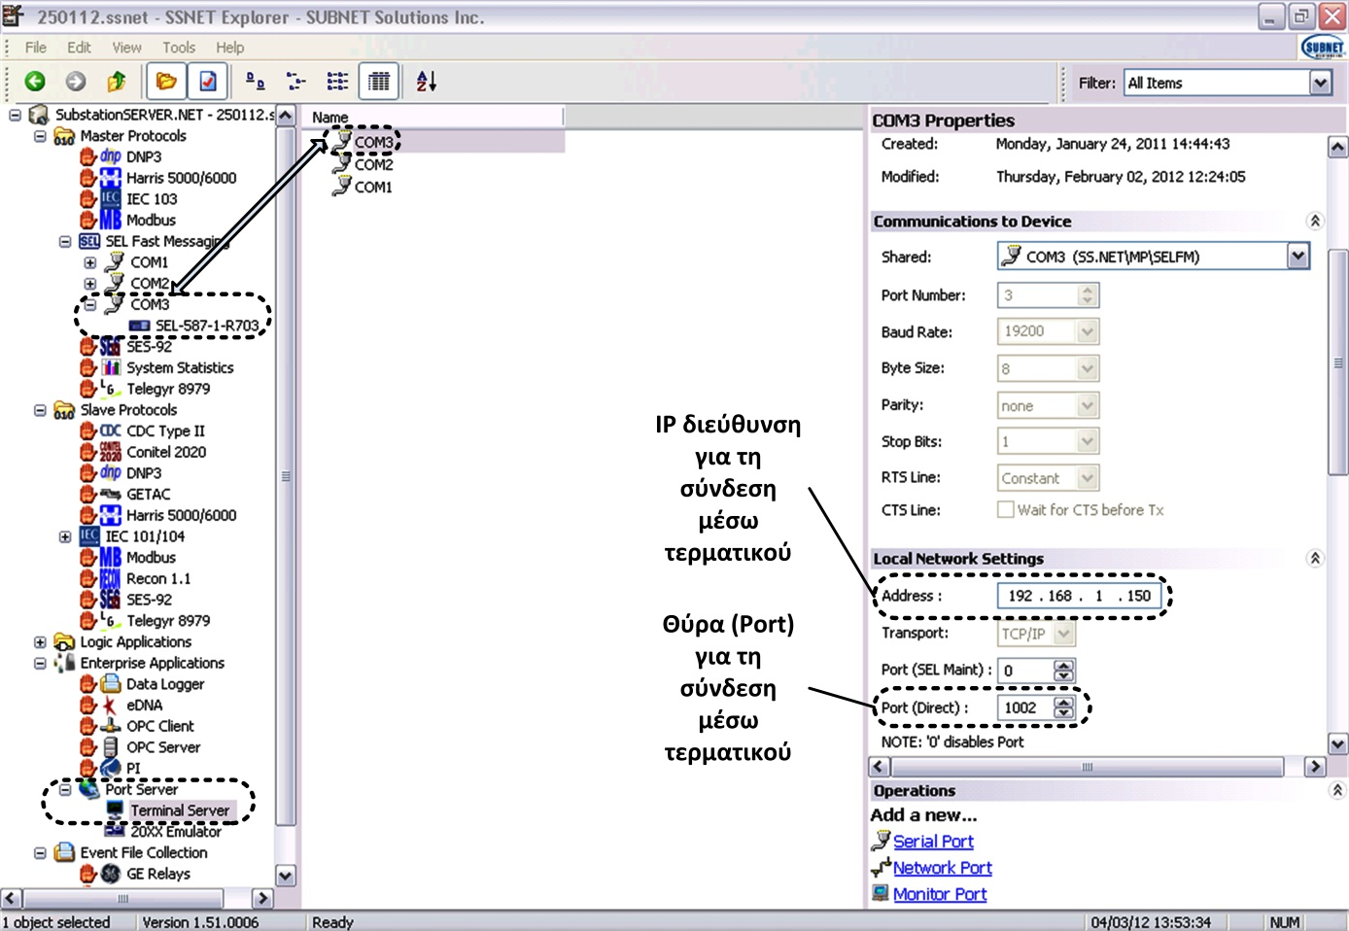Select Recon 1.1 protocol node

pyautogui.click(x=158, y=578)
